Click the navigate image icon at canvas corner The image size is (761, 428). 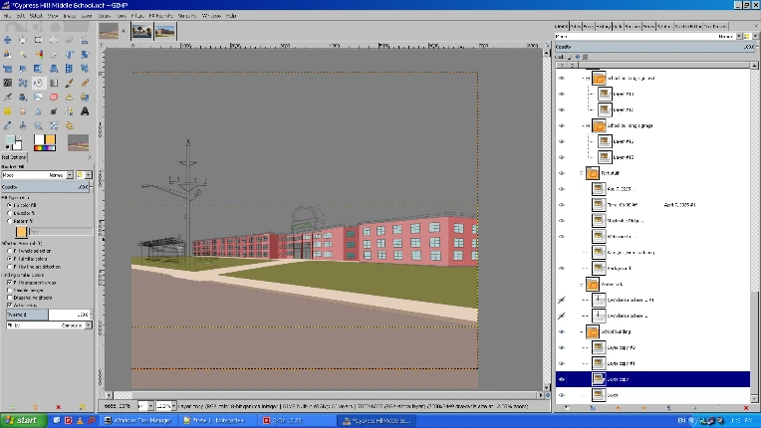(x=548, y=395)
